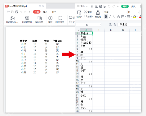The width and height of the screenshot is (146, 116).
Task: Click the cell style format button
Action: pyautogui.click(x=129, y=16)
